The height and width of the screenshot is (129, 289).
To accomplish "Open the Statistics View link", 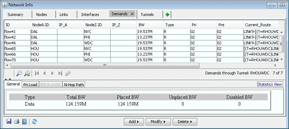I will (x=269, y=84).
